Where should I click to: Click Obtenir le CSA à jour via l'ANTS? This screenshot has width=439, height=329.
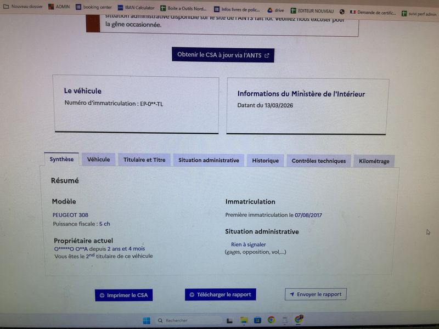tap(223, 55)
